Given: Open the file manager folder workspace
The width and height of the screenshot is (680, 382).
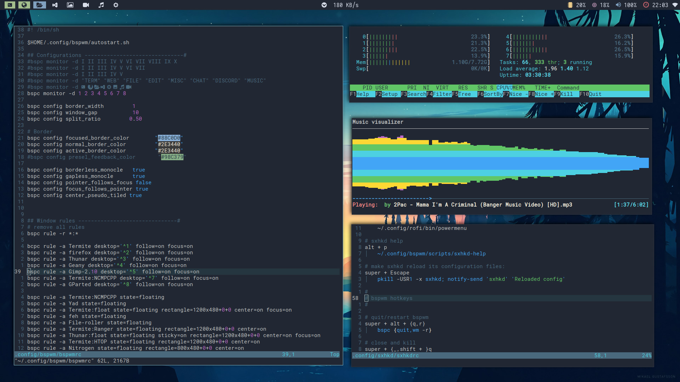Looking at the screenshot, I should 40,5.
